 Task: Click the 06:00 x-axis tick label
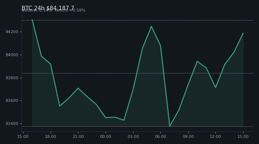click(x=160, y=136)
